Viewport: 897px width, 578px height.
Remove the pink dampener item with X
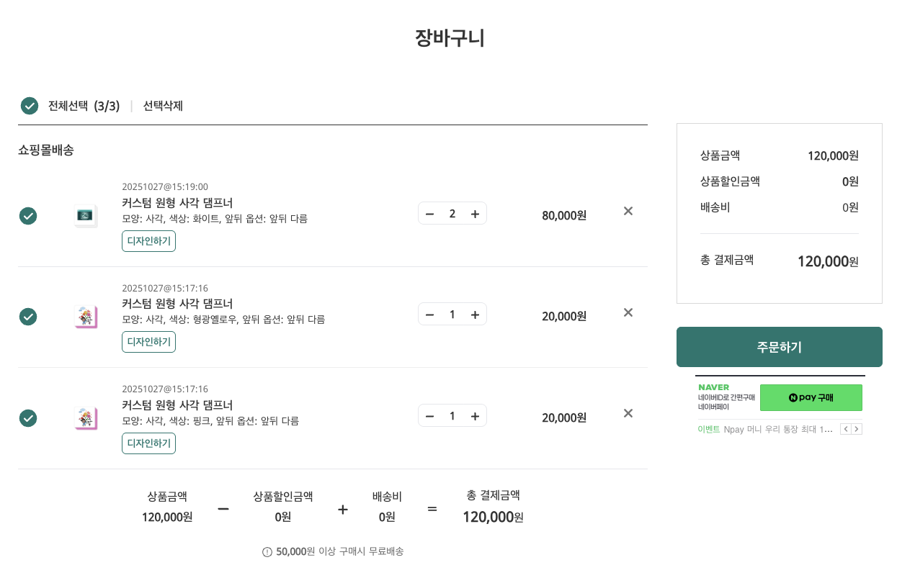tap(628, 413)
